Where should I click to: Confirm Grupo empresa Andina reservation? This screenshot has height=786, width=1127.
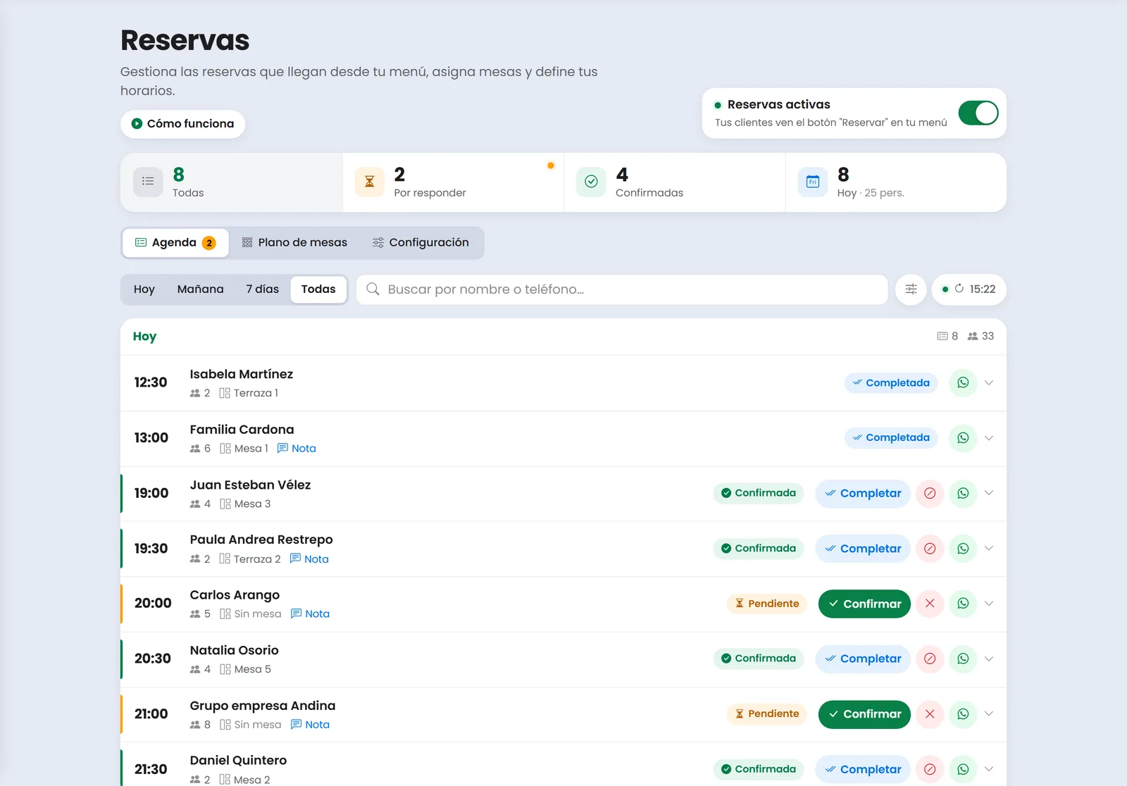coord(864,714)
